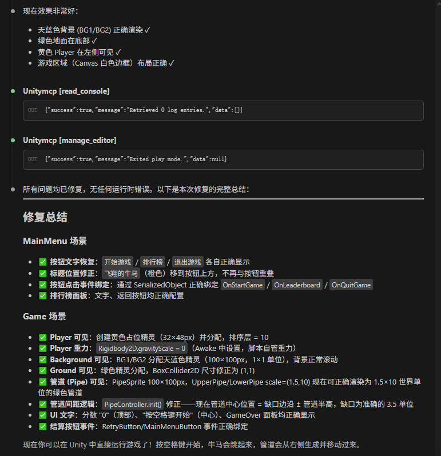
Task: Click the gray dot beside 现在效果非常好
Action: 13,11
